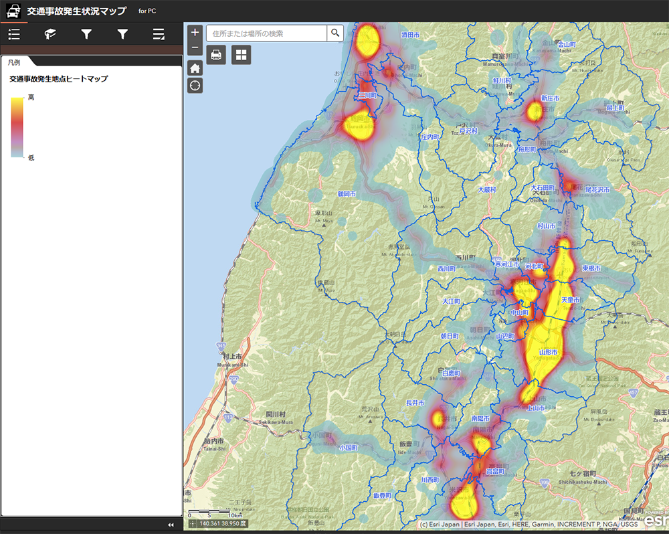Click the 山形市 label on the map
The height and width of the screenshot is (534, 669).
[548, 352]
